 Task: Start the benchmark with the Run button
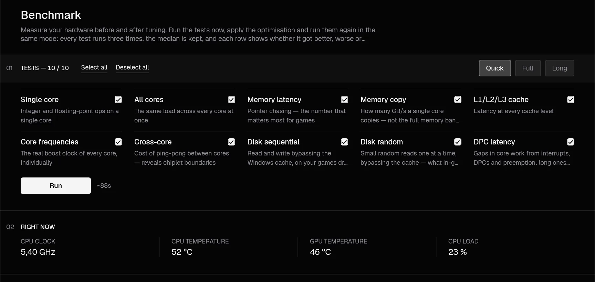[56, 186]
